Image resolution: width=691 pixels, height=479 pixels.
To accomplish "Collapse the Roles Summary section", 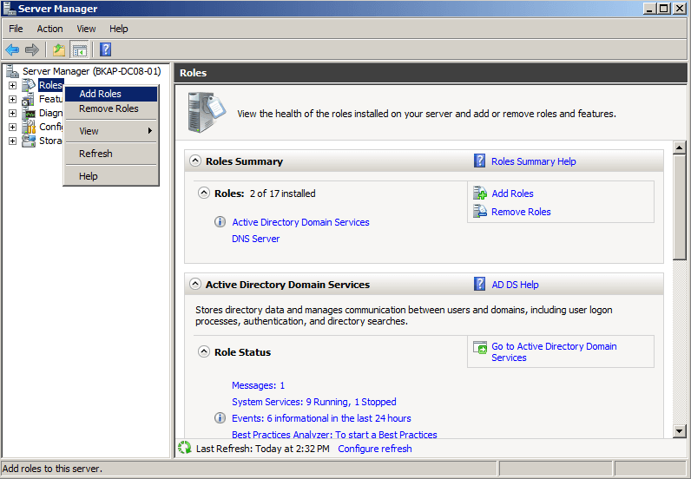I will (194, 161).
